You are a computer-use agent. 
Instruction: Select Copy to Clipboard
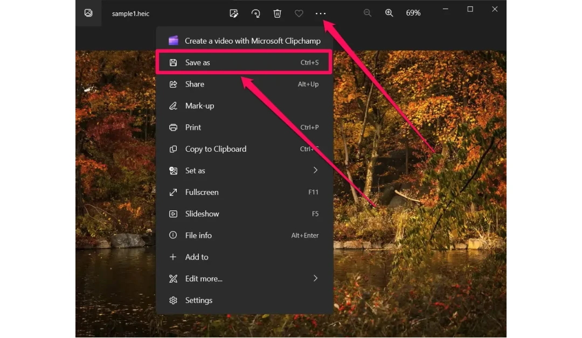click(215, 149)
